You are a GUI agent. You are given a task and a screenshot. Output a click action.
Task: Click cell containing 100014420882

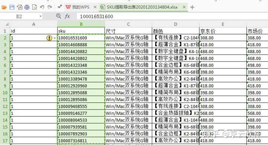click(81, 51)
